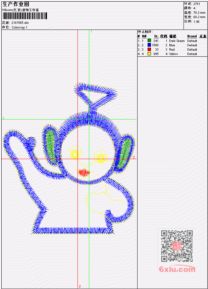Click the Dark Green color swatch

(x=149, y=41)
